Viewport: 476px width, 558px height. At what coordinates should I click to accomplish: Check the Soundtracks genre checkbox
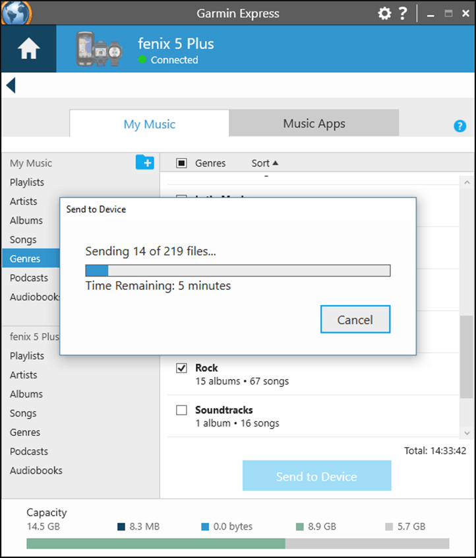181,410
